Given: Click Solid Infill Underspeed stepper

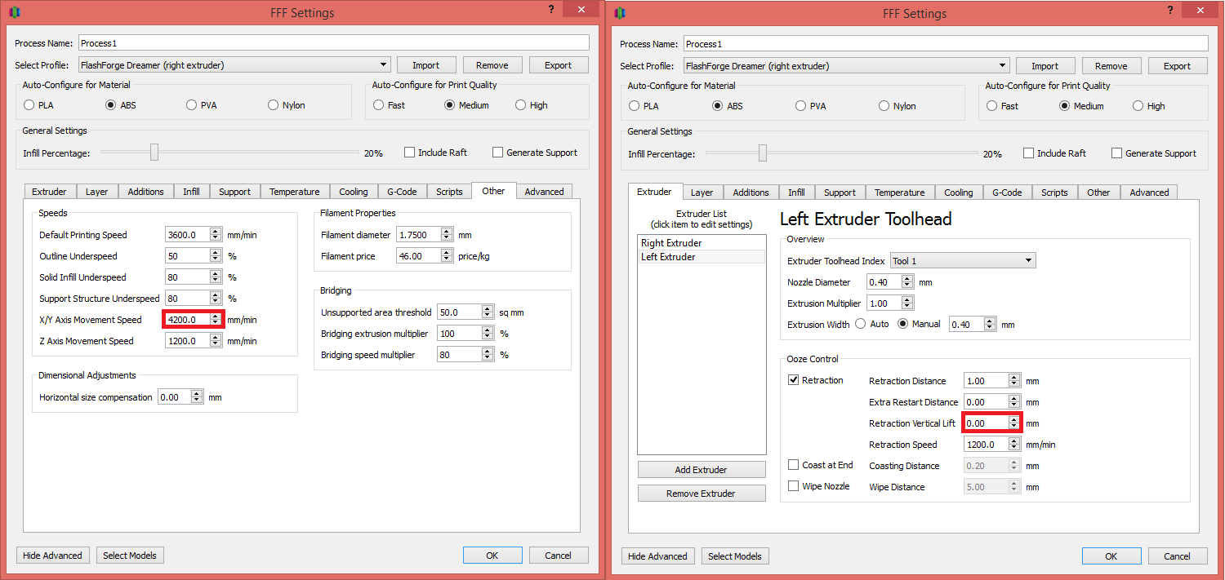Looking at the screenshot, I should click(216, 277).
